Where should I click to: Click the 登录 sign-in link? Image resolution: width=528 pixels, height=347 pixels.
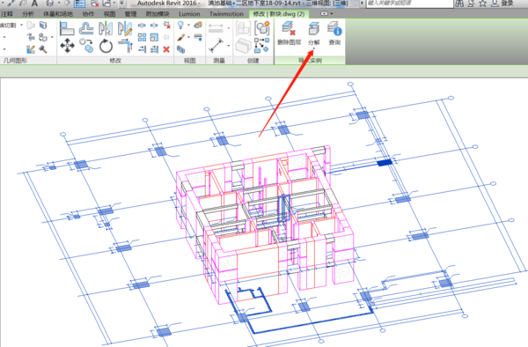(x=507, y=4)
